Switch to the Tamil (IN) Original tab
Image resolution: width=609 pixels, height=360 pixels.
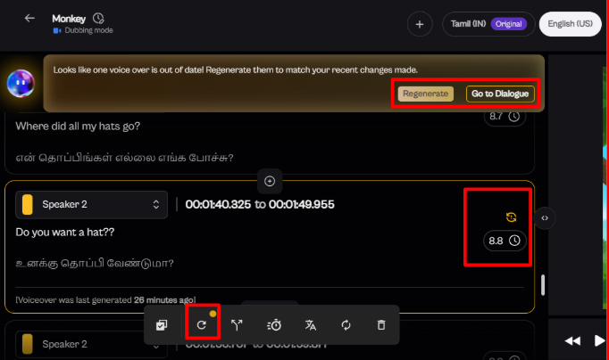pos(487,24)
